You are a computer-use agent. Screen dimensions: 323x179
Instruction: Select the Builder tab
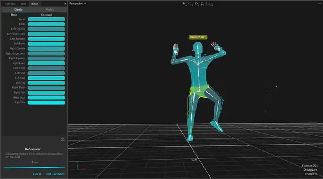pyautogui.click(x=35, y=3)
